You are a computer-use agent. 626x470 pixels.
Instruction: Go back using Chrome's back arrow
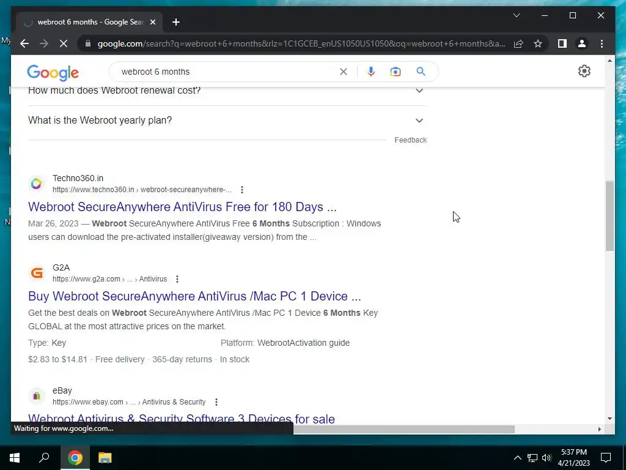tap(24, 43)
